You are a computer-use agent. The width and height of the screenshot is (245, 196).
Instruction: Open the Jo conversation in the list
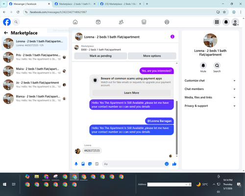34,85
